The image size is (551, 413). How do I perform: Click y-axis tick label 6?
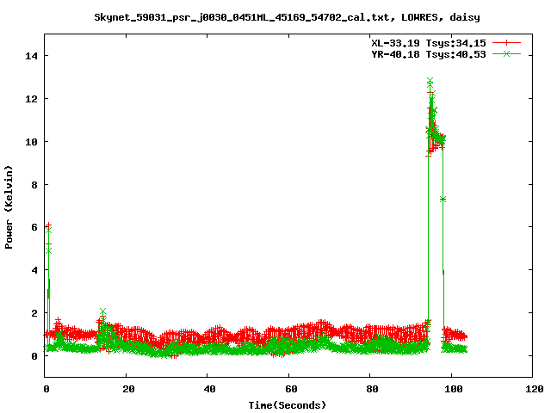pos(34,227)
